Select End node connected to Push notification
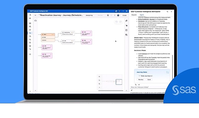The image size is (199, 118). tap(86, 33)
